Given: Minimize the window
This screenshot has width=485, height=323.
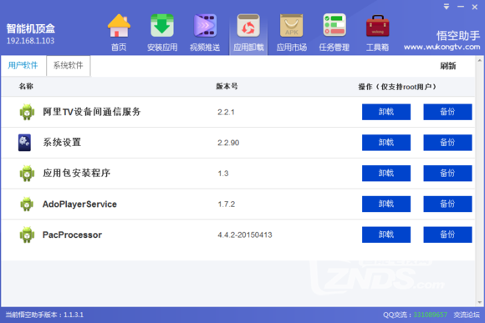Looking at the screenshot, I should 461,7.
